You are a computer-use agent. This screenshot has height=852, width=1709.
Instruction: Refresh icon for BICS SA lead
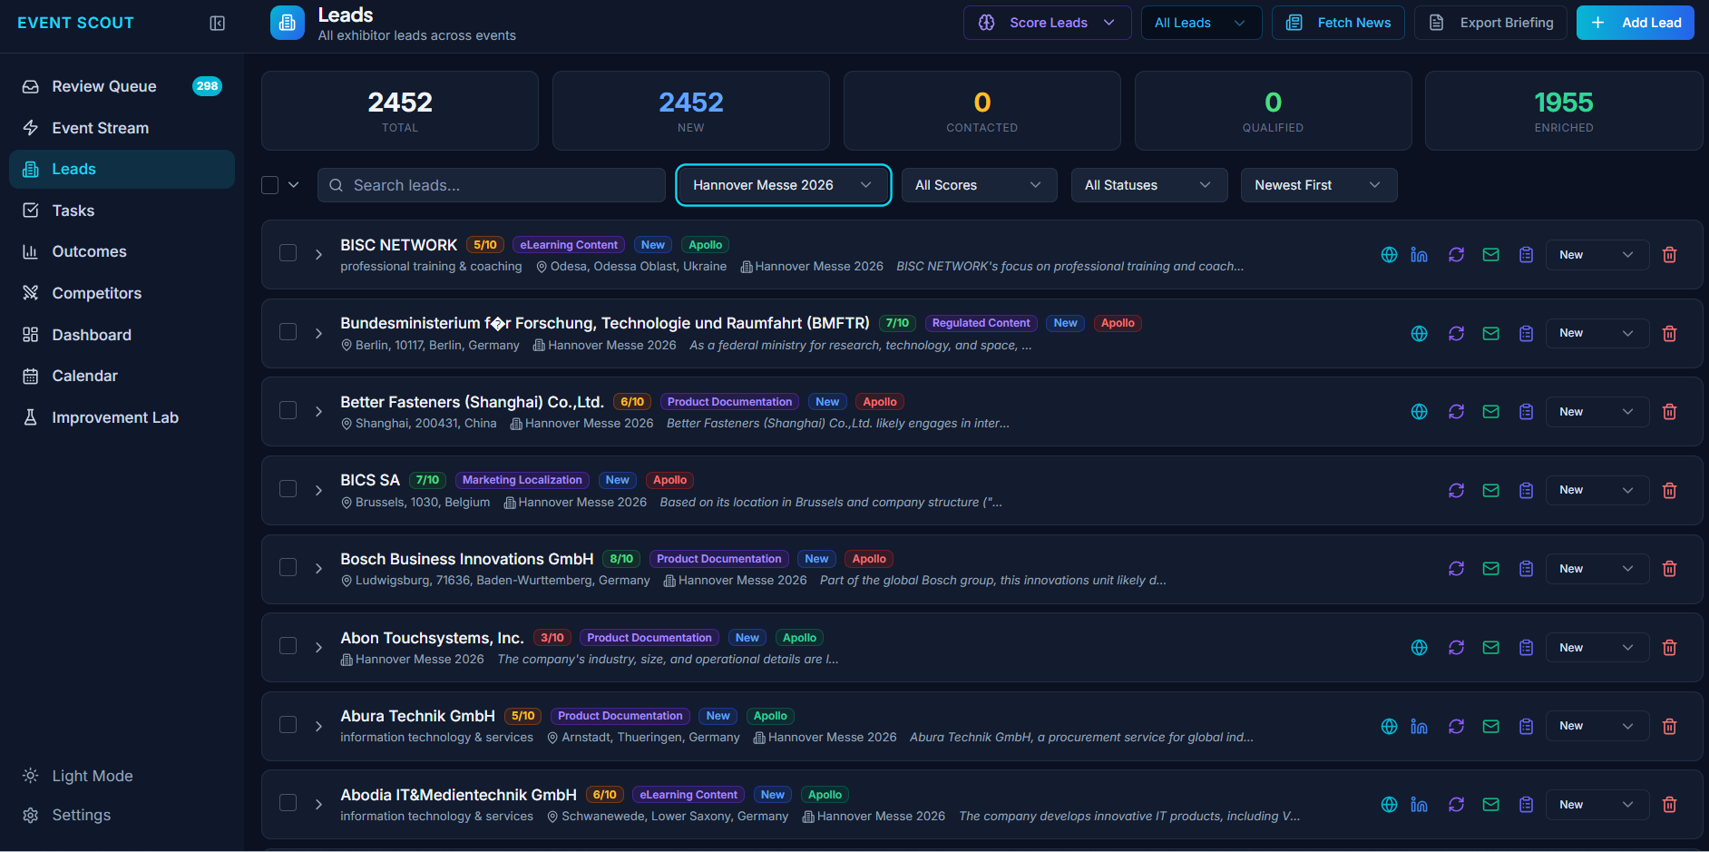tap(1457, 491)
